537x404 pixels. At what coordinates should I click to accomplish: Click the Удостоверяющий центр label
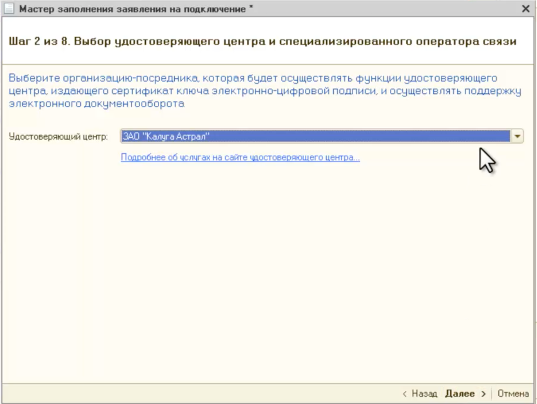click(58, 137)
